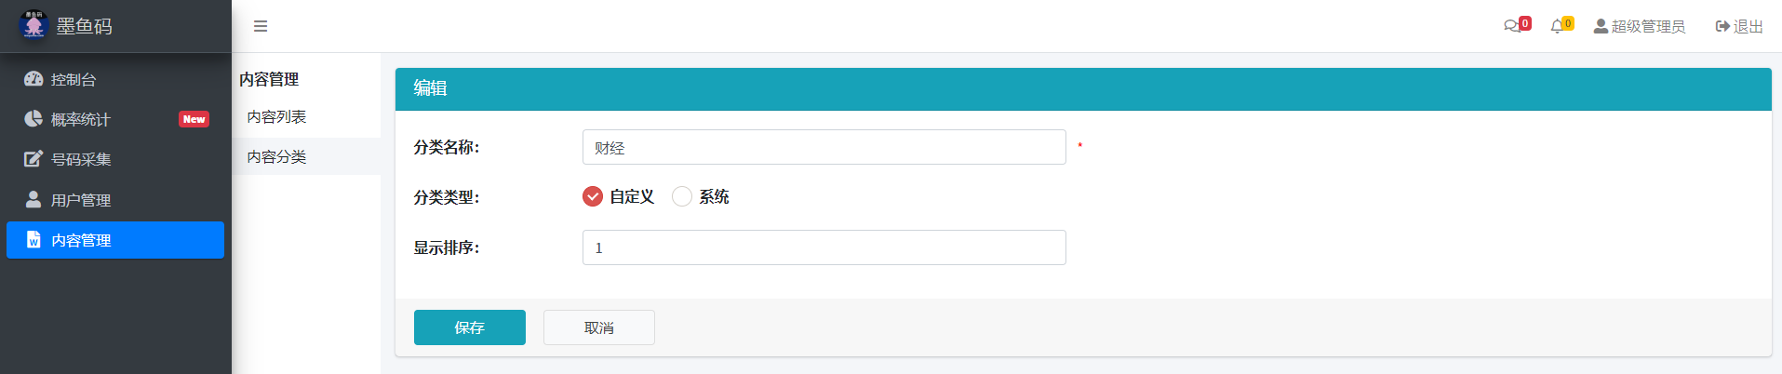Open the chat messages icon
The width and height of the screenshot is (1782, 374).
[x=1511, y=26]
